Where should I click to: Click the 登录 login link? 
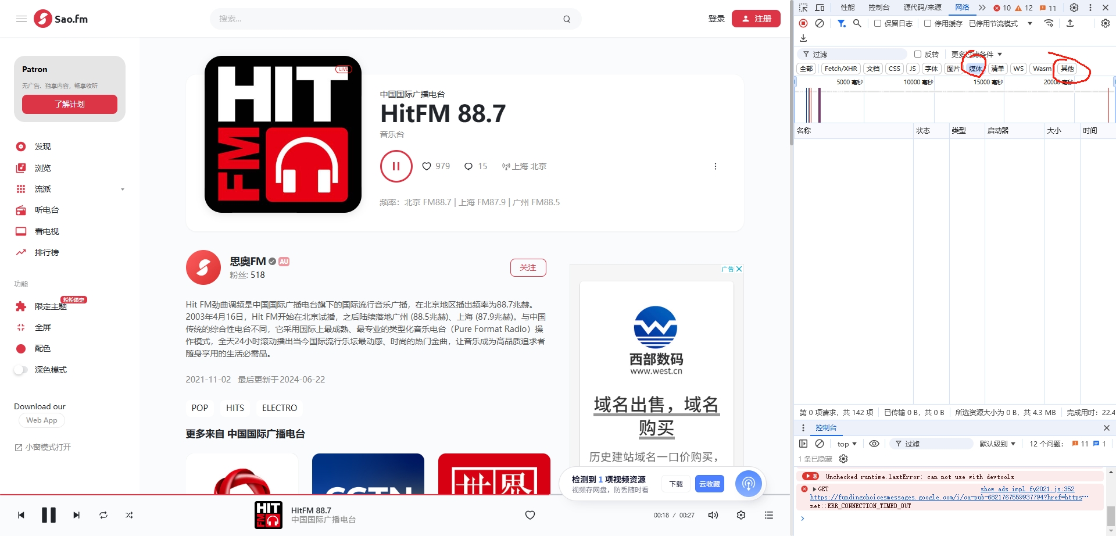[x=717, y=19]
